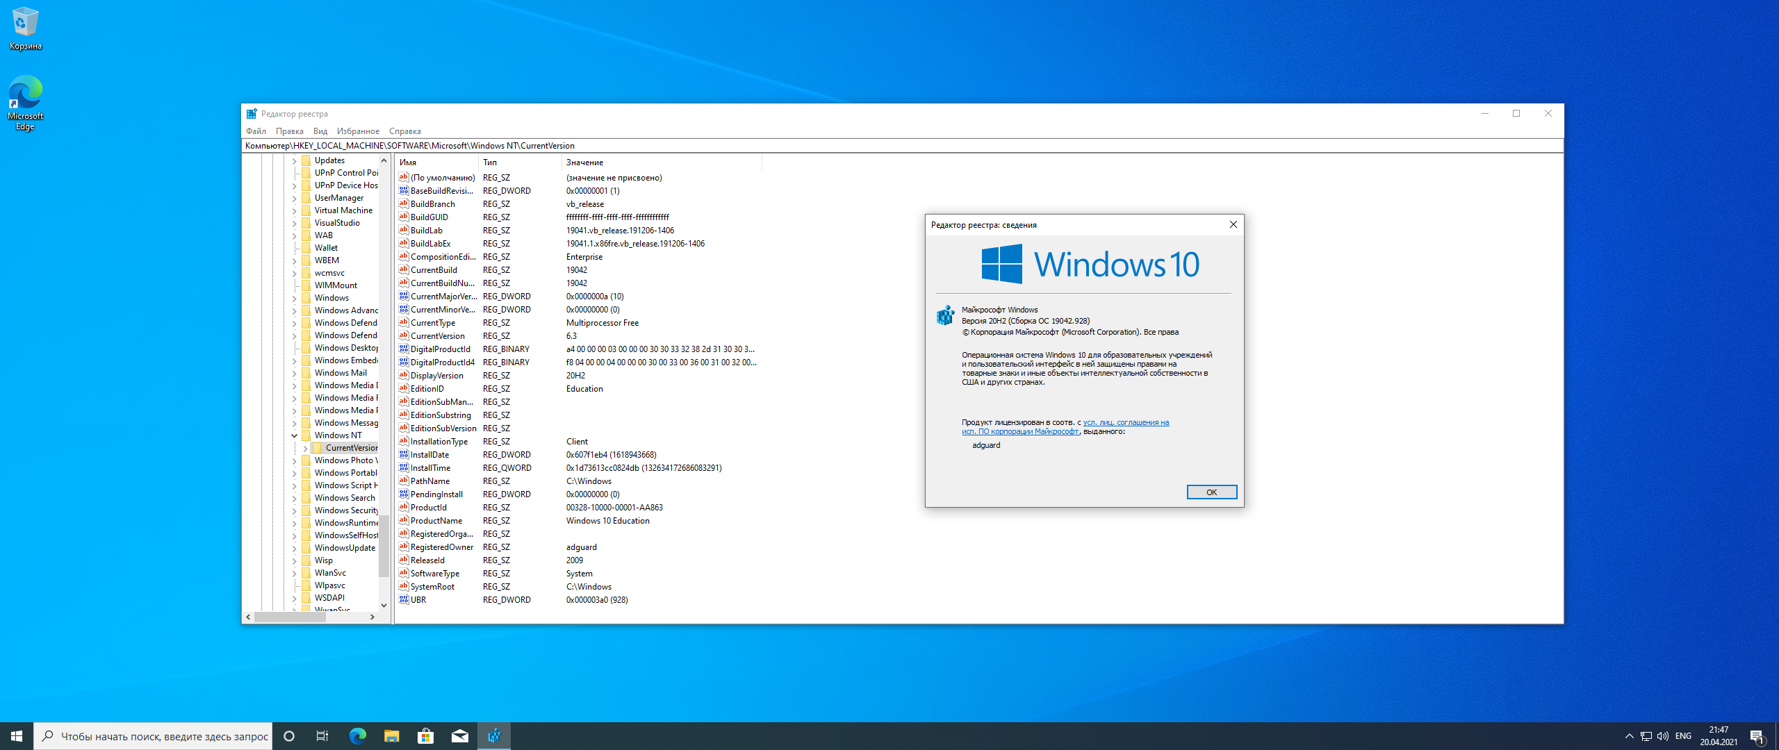Click the Registry Editor taskbar icon
This screenshot has height=750, width=1779.
coord(494,736)
